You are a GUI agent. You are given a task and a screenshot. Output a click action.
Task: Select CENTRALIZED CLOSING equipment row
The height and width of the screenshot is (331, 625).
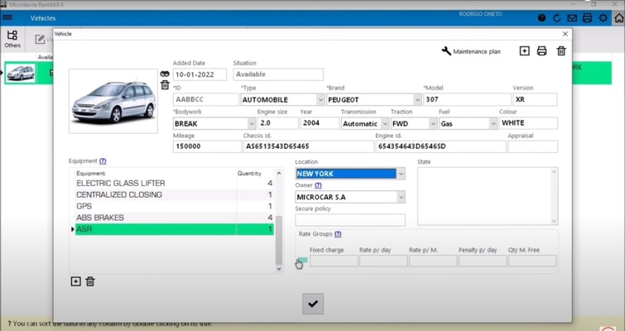[x=174, y=194]
